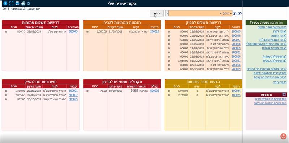Click the red power button icon
Viewport: 289px width, 143px height.
(284, 136)
